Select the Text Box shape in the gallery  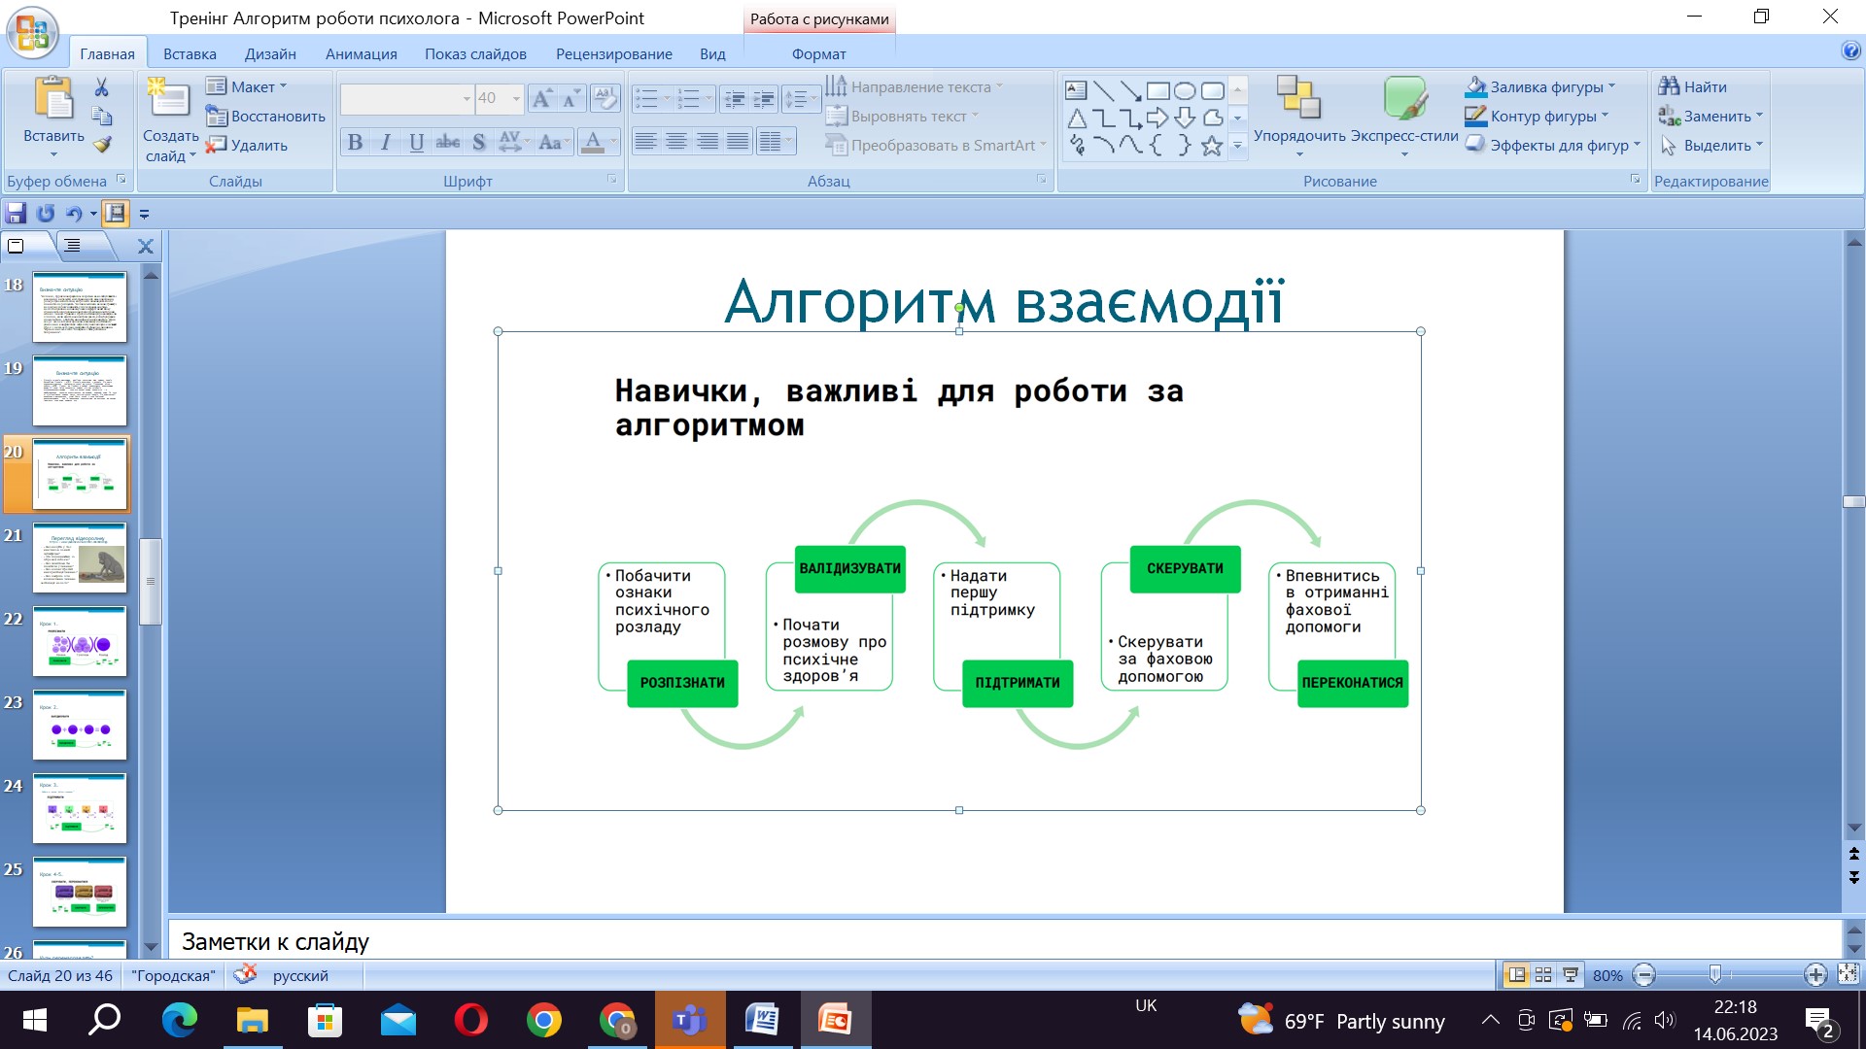coord(1076,90)
